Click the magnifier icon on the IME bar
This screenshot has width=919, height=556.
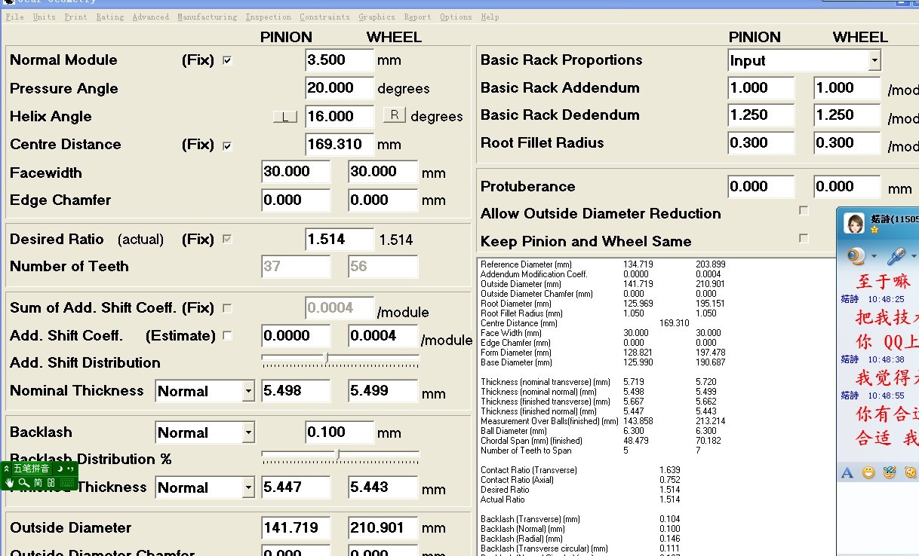pos(23,482)
